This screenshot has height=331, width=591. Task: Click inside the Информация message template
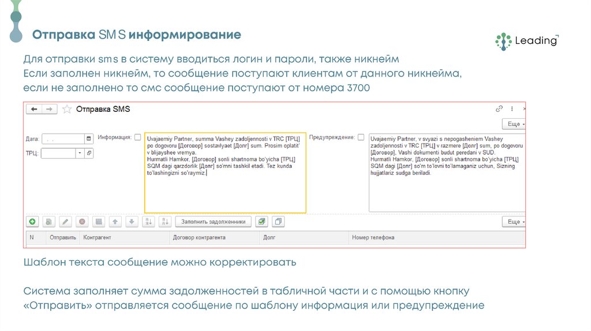click(x=226, y=173)
